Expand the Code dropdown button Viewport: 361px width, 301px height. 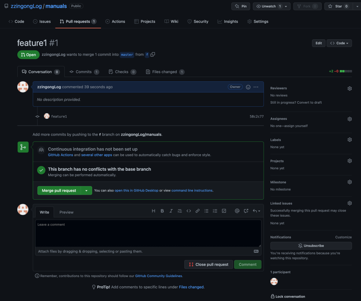tap(339, 43)
